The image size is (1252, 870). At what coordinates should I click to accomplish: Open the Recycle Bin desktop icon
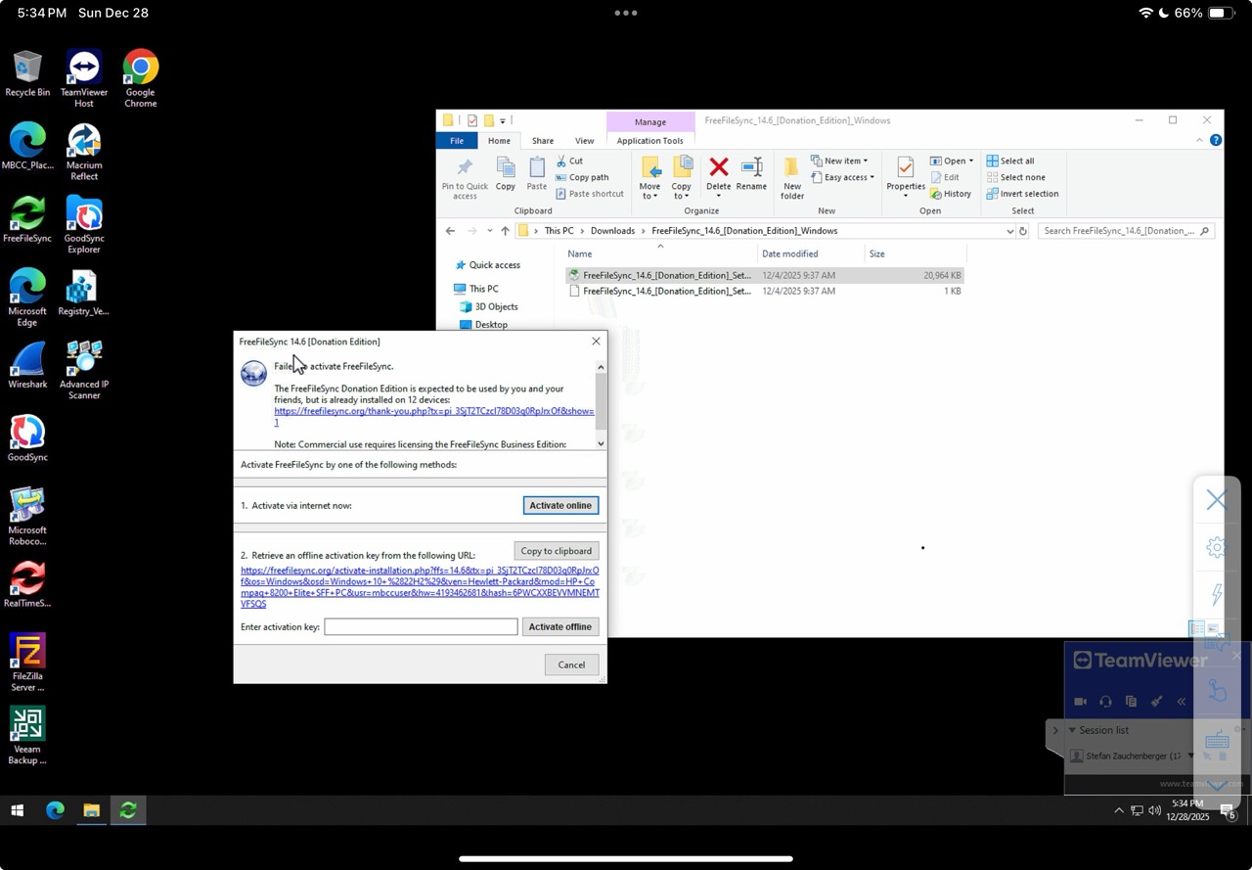pyautogui.click(x=27, y=73)
